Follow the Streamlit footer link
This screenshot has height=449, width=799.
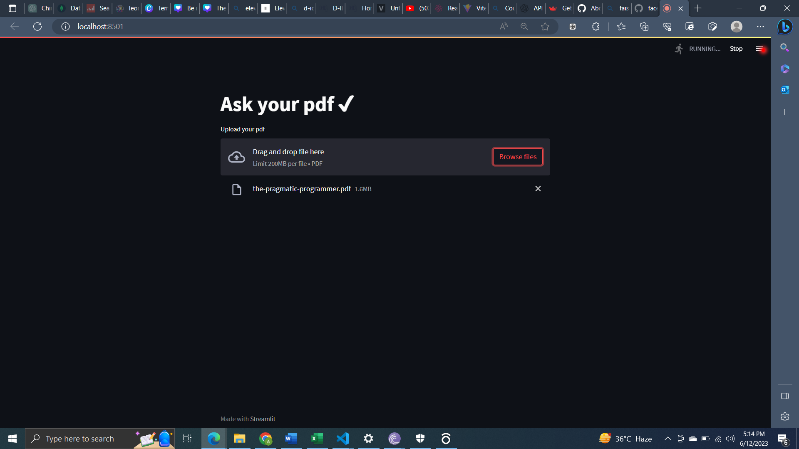tap(263, 419)
